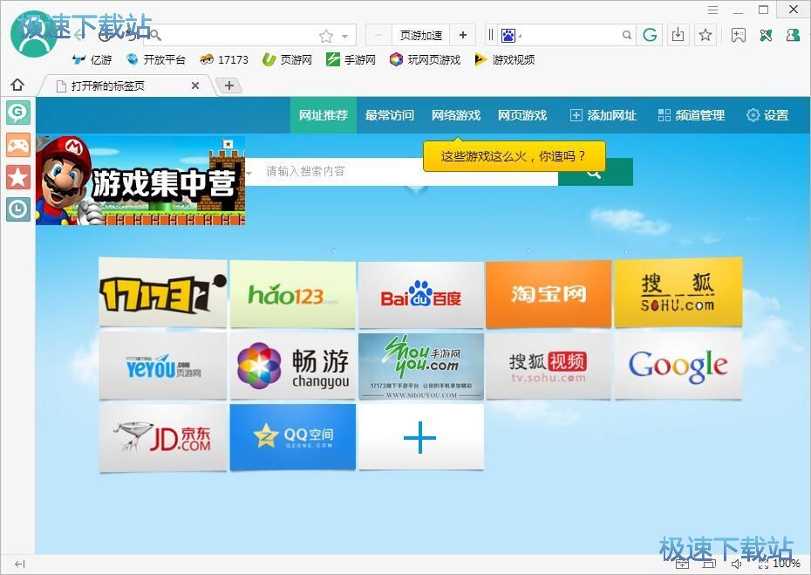Open the 玩网页游戏 bookmark
811x575 pixels.
(x=426, y=60)
